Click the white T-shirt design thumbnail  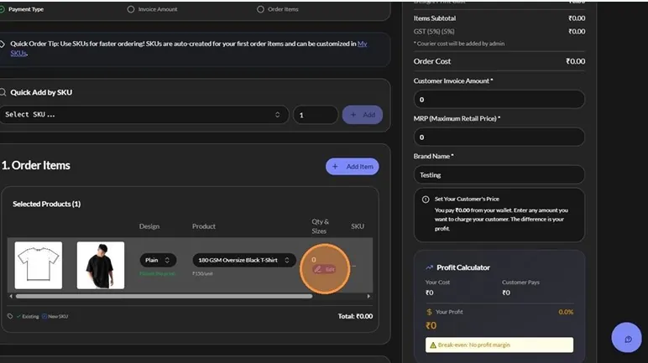pyautogui.click(x=39, y=265)
